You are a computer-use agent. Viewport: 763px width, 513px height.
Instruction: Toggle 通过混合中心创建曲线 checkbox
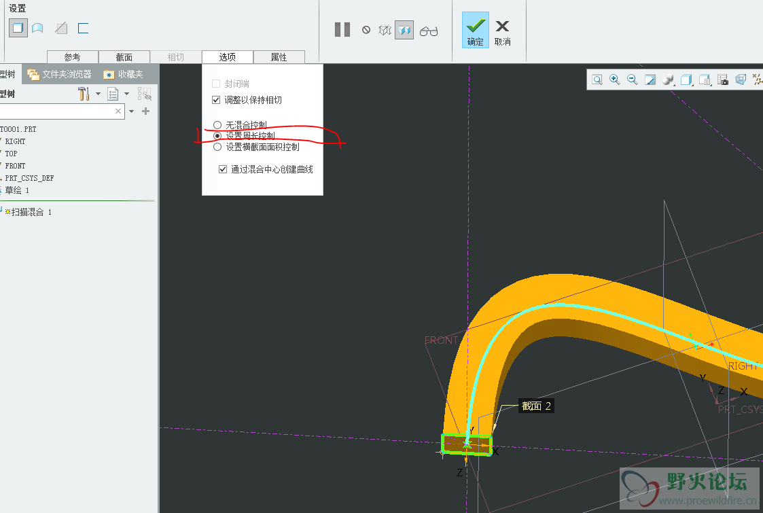click(x=223, y=169)
